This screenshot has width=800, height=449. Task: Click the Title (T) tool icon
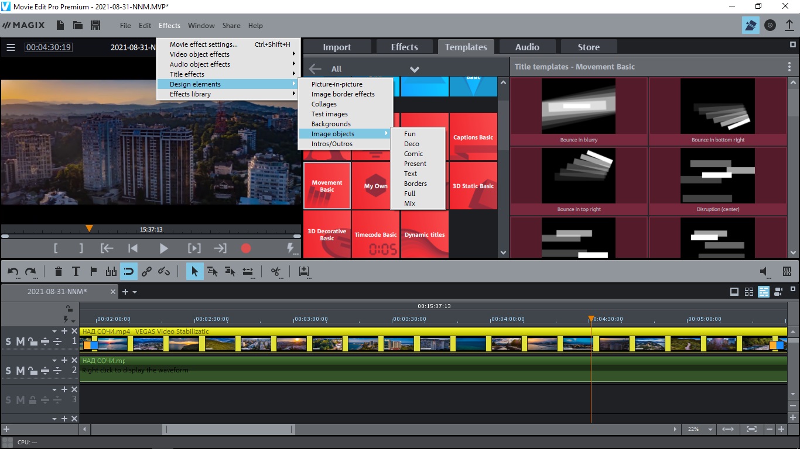pos(76,271)
